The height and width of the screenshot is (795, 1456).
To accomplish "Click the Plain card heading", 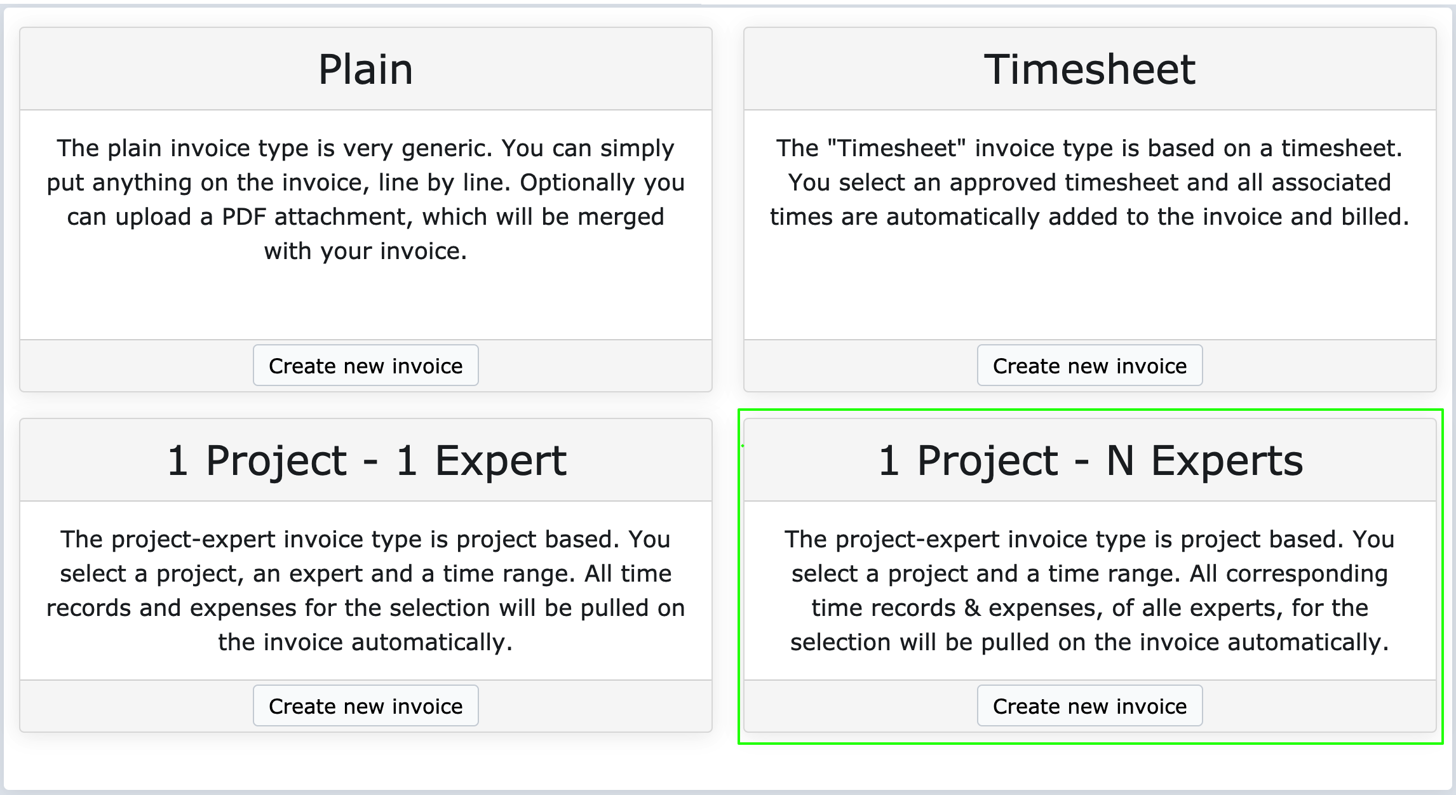I will point(365,69).
